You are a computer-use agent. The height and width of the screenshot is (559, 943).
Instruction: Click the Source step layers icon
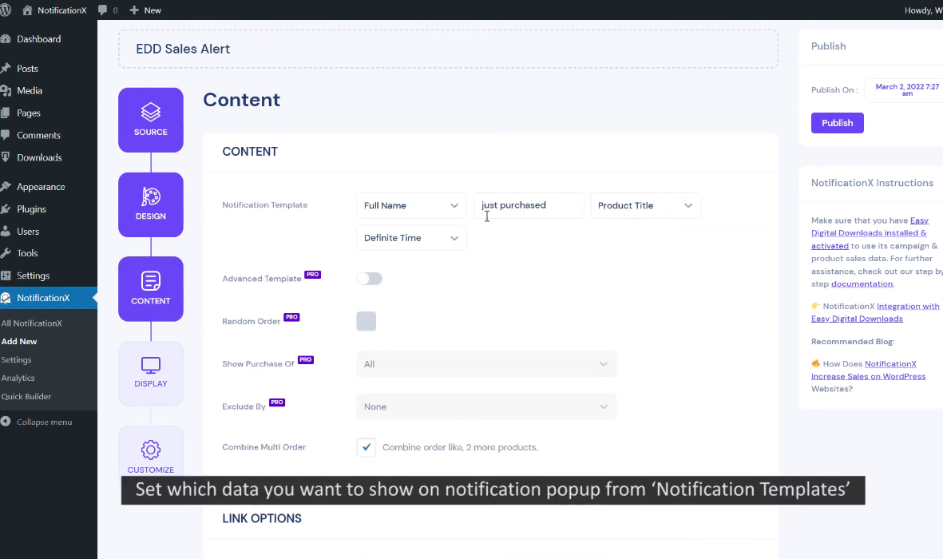click(151, 112)
